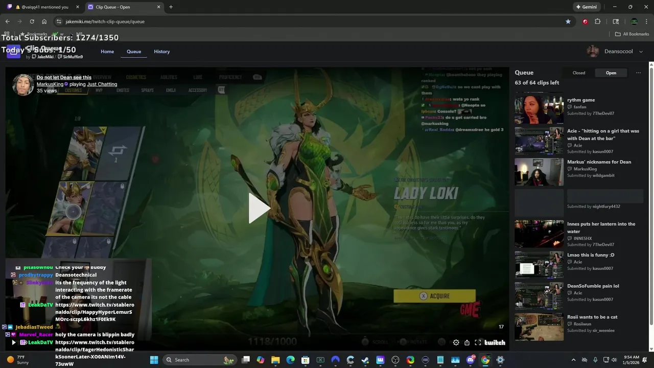Click the Deansocool profile avatar

tap(593, 52)
